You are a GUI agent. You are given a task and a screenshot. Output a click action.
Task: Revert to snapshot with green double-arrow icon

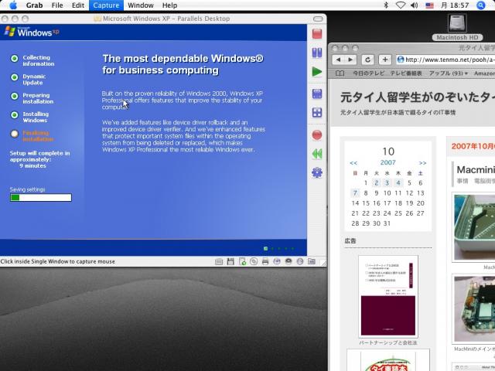click(317, 154)
